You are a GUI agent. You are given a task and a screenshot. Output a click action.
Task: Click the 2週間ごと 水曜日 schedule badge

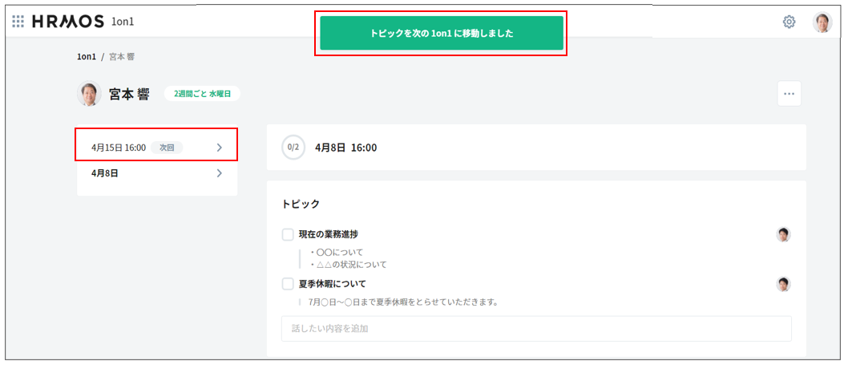tap(202, 94)
